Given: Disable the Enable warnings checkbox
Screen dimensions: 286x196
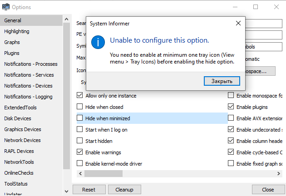Looking at the screenshot, I should [80, 152].
